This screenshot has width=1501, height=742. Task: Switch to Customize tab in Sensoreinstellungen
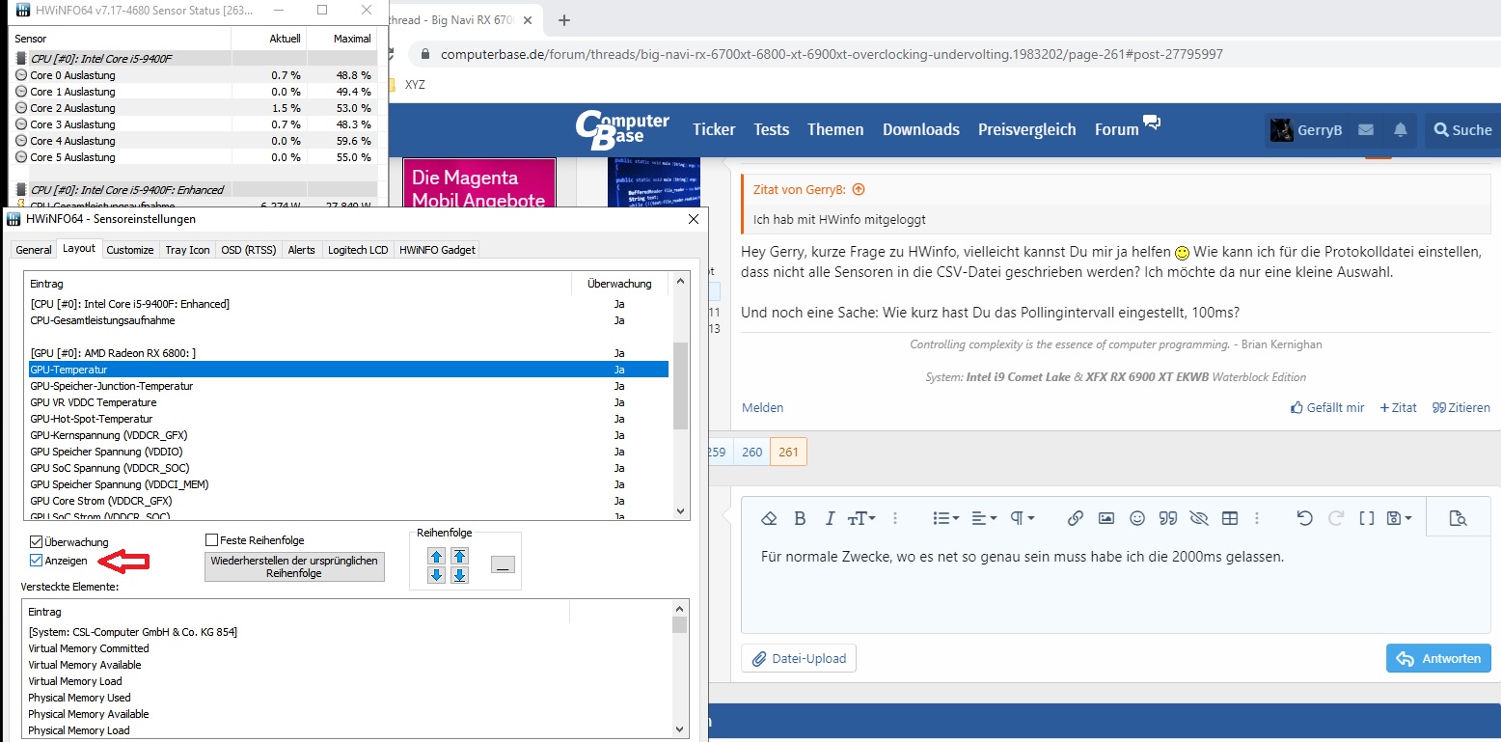[x=130, y=250]
